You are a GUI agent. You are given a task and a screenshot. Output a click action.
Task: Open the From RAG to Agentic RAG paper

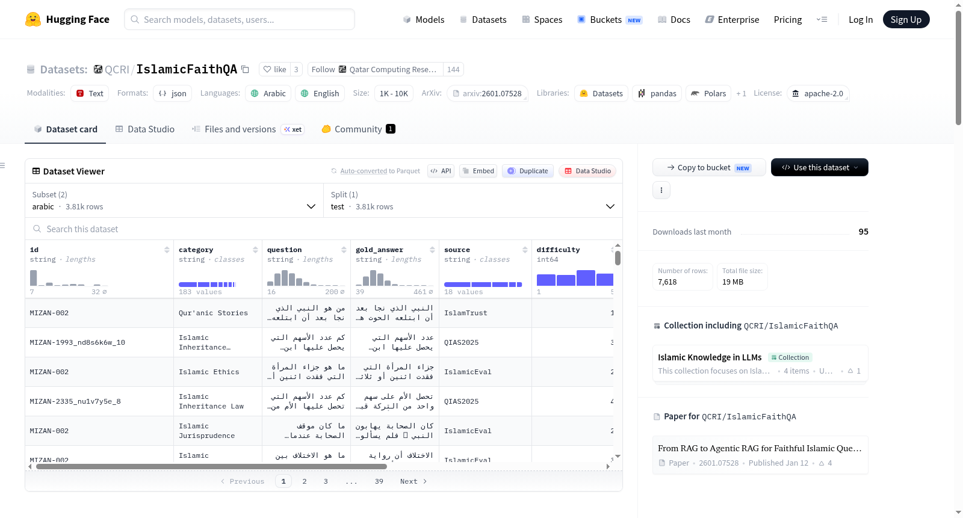[x=760, y=455]
